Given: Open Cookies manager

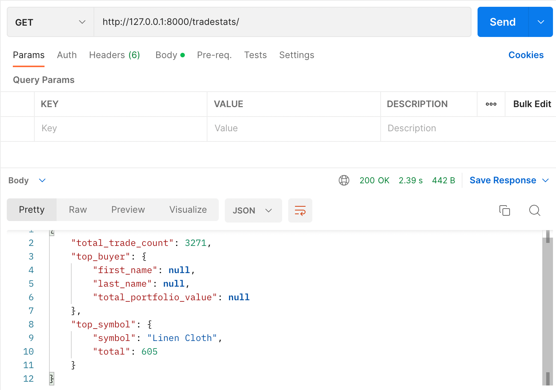Looking at the screenshot, I should click(526, 55).
